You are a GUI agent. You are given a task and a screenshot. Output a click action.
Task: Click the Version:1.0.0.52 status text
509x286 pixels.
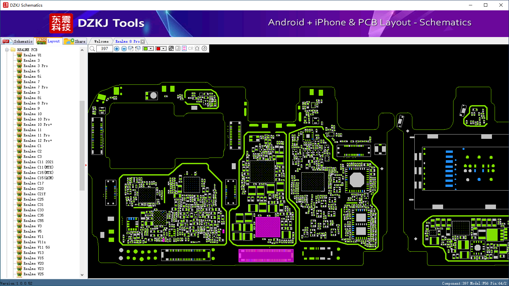(x=16, y=283)
